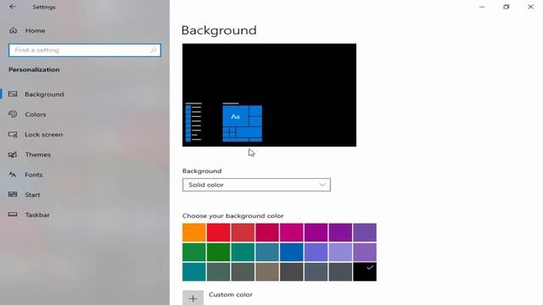
Task: Restore down the Settings window
Action: point(507,7)
